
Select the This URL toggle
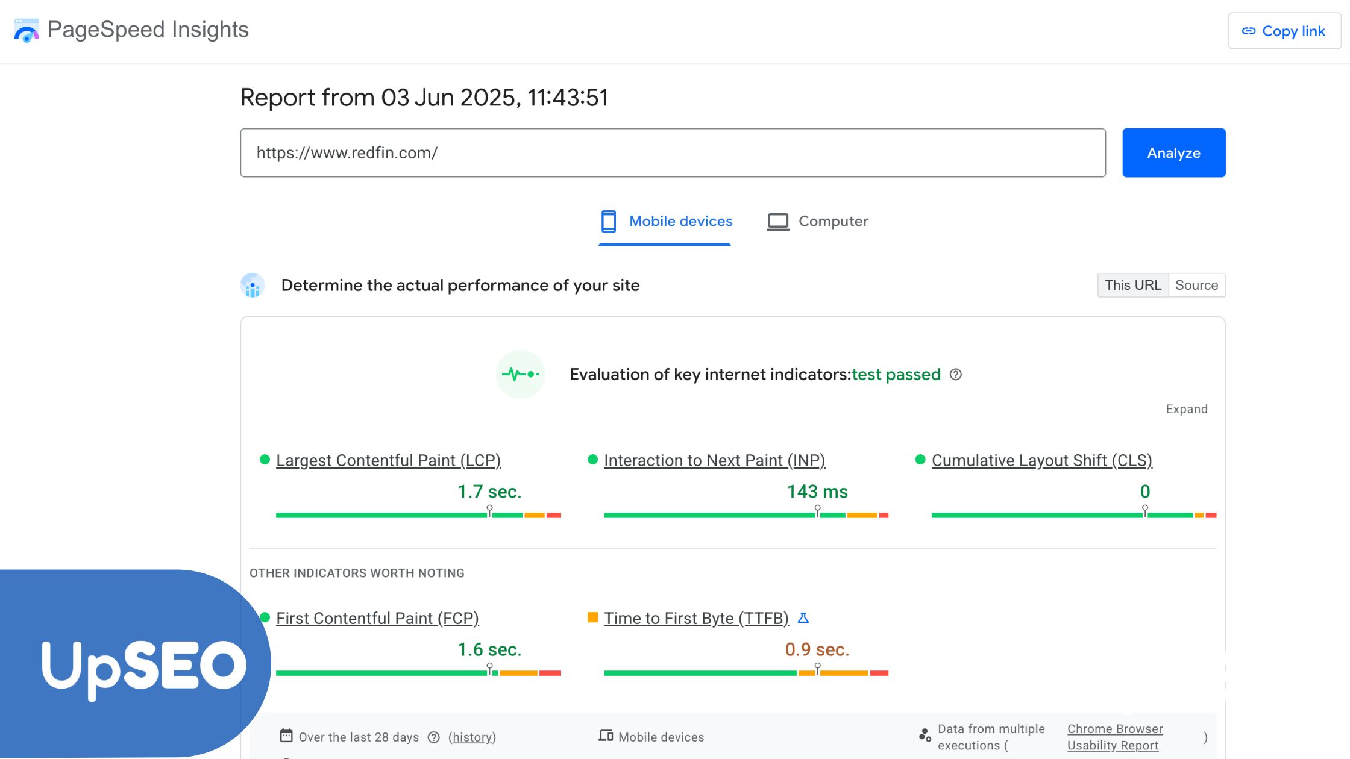(x=1133, y=285)
